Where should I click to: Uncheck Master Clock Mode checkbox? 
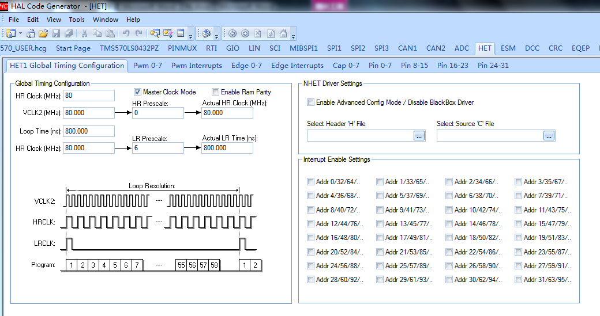(x=137, y=92)
